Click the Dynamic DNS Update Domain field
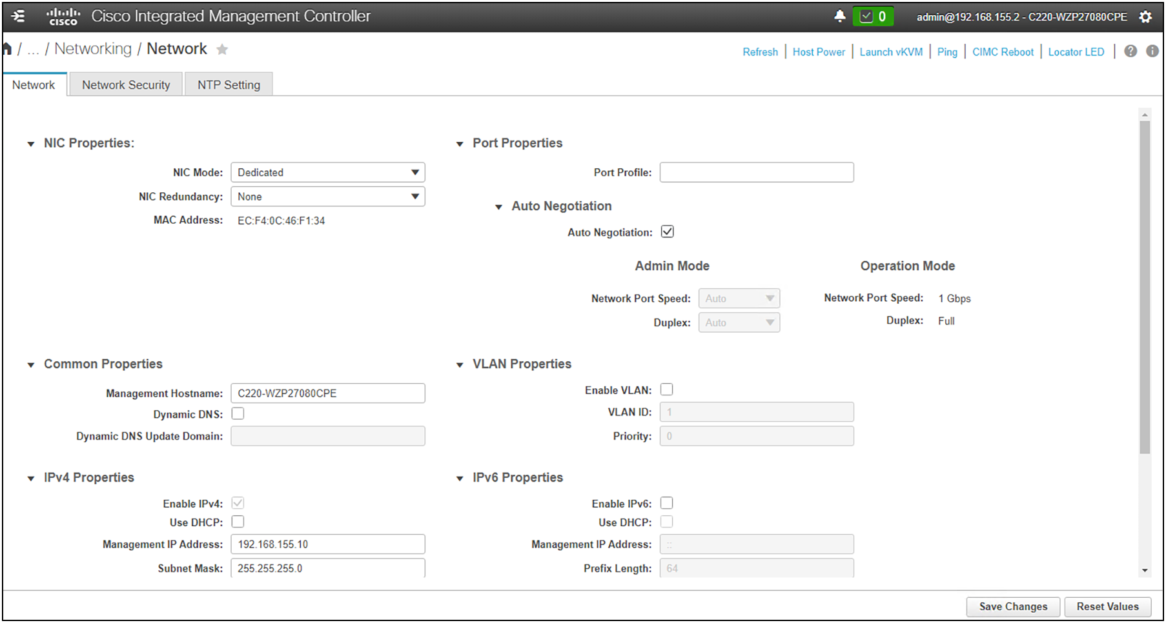The height and width of the screenshot is (623, 1166). point(328,436)
